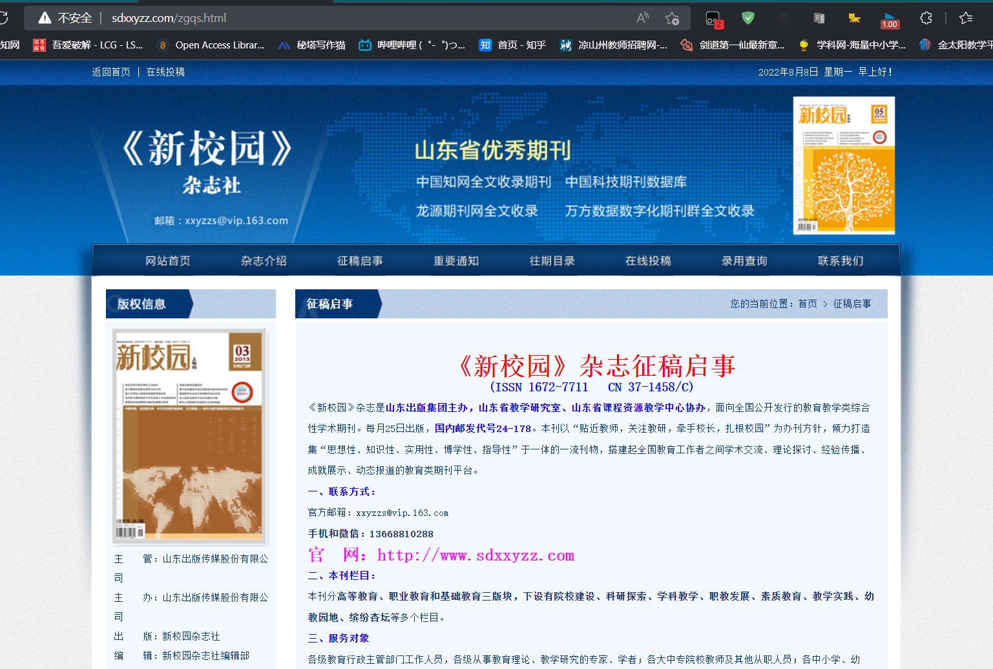Viewport: 993px width, 669px height.
Task: Click 三、服务对象 section heading
Action: pyautogui.click(x=339, y=639)
